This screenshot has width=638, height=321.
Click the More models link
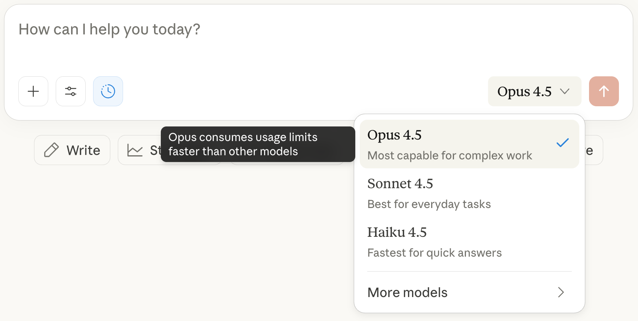pos(407,292)
